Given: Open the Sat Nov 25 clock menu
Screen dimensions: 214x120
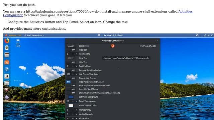Looking at the screenshot, I should [113, 35].
